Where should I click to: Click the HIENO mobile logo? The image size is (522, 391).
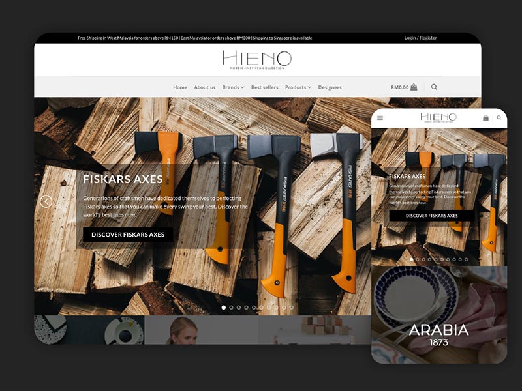(438, 117)
